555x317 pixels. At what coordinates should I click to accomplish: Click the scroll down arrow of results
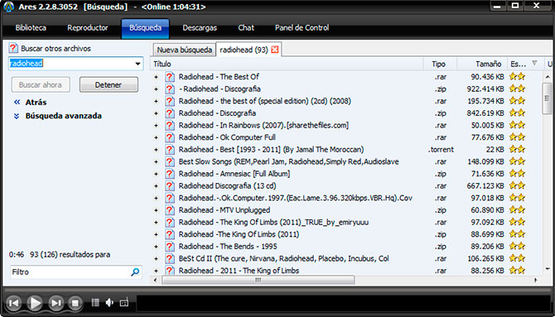tap(548, 269)
